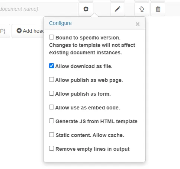Click the 'Allow publish as web page.' label text
This screenshot has height=169, width=180.
click(x=89, y=80)
